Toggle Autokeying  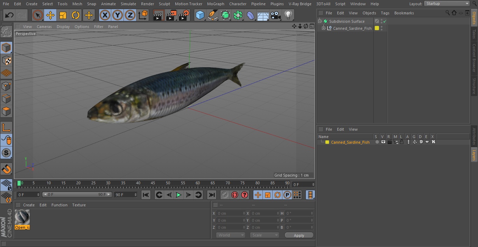click(235, 195)
